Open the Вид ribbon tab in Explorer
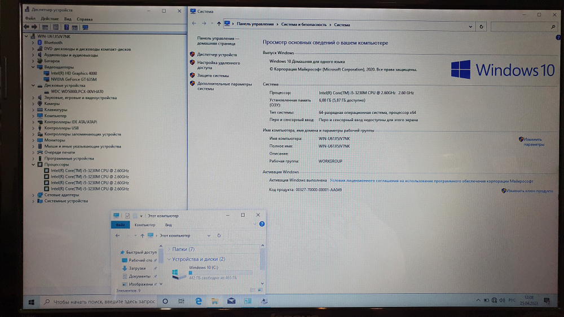564x317 pixels. tap(168, 225)
